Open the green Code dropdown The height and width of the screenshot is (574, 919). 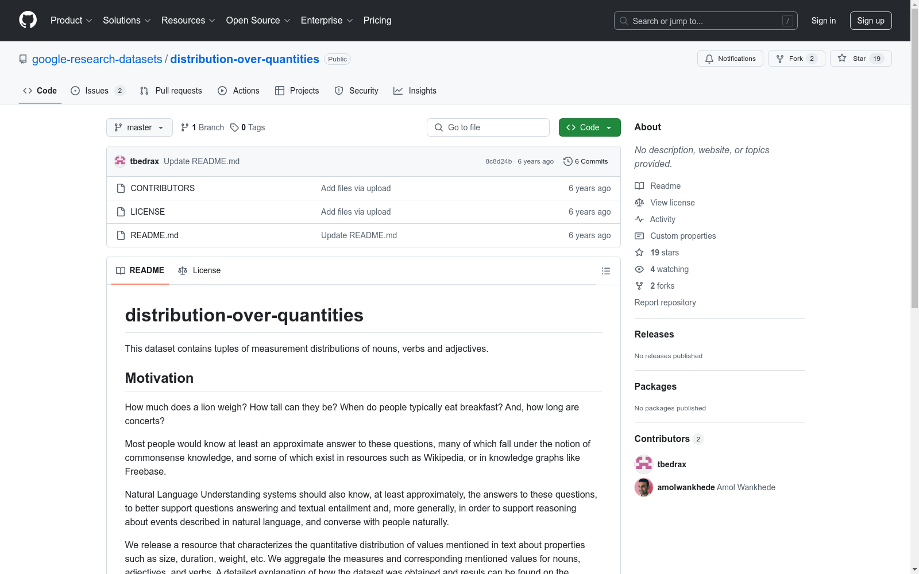(589, 127)
